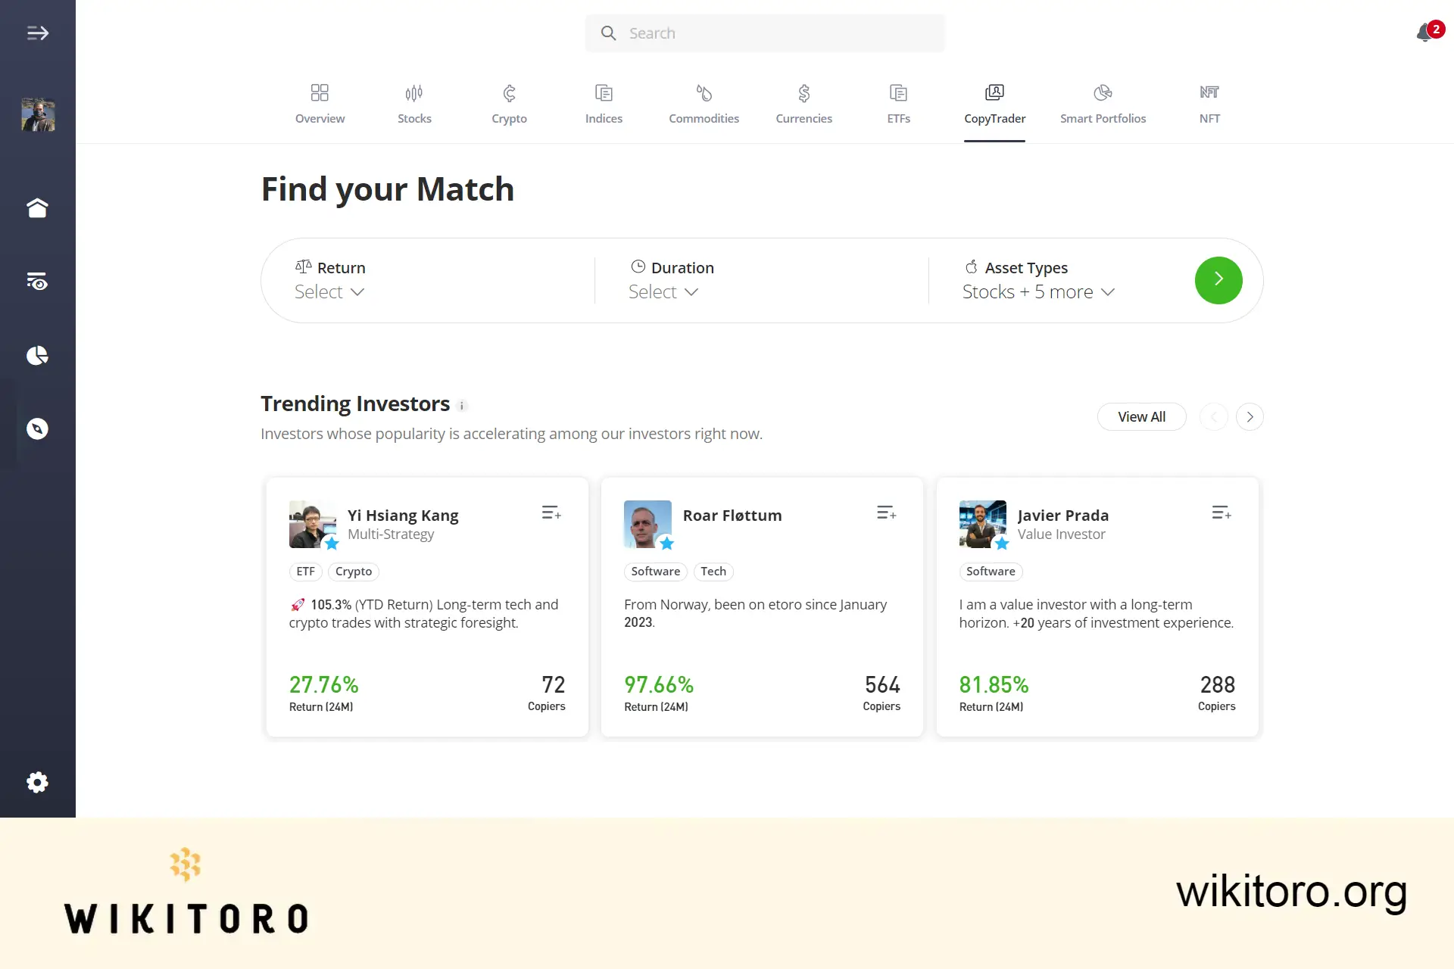Open the Home section from the sidebar
This screenshot has width=1454, height=969.
coord(37,207)
